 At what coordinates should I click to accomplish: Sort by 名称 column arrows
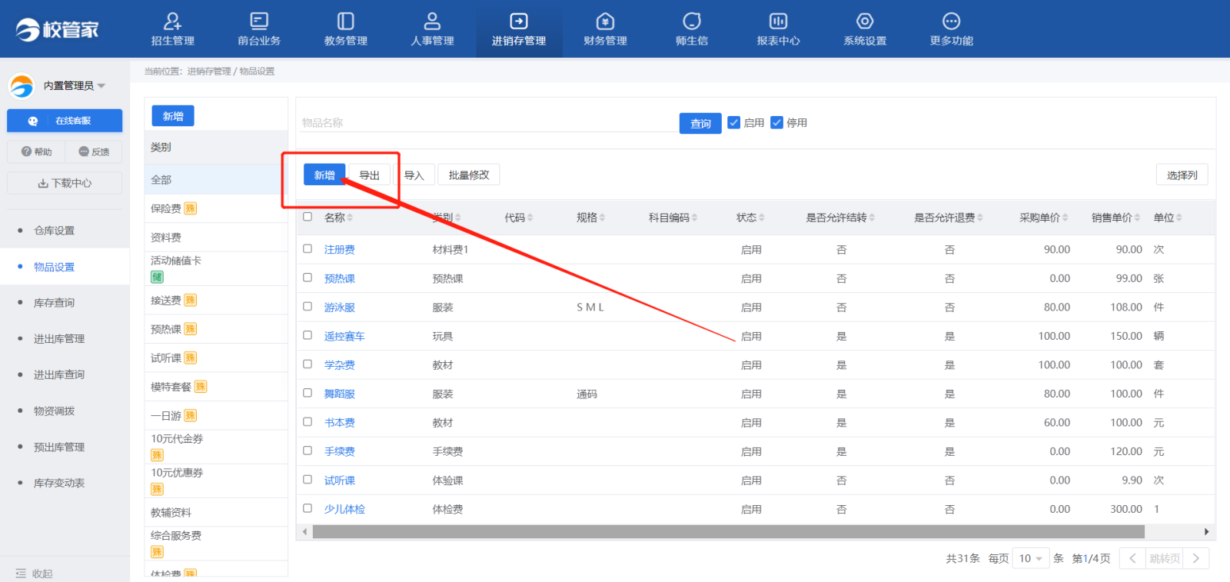(x=350, y=218)
